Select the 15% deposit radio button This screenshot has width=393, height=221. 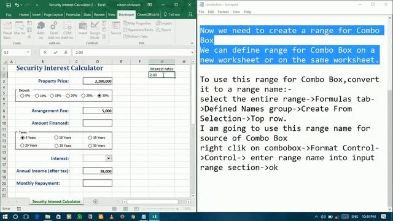point(52,96)
